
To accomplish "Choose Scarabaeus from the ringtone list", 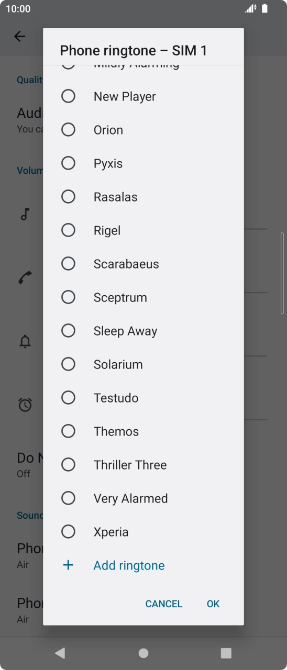I will 143,264.
